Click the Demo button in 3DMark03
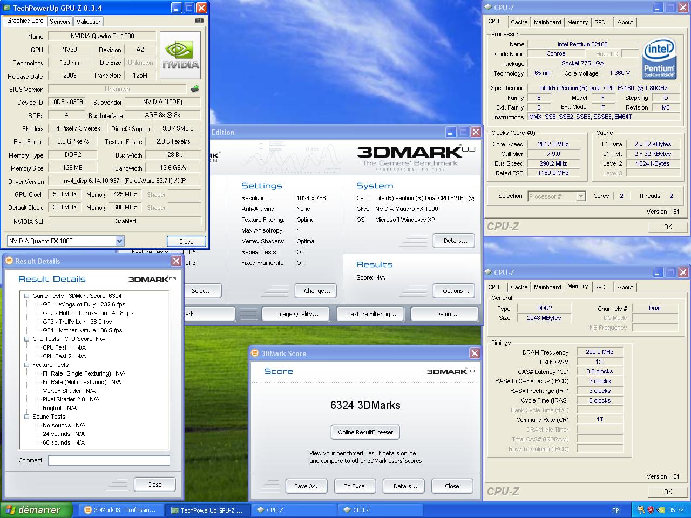691x518 pixels. click(x=445, y=314)
